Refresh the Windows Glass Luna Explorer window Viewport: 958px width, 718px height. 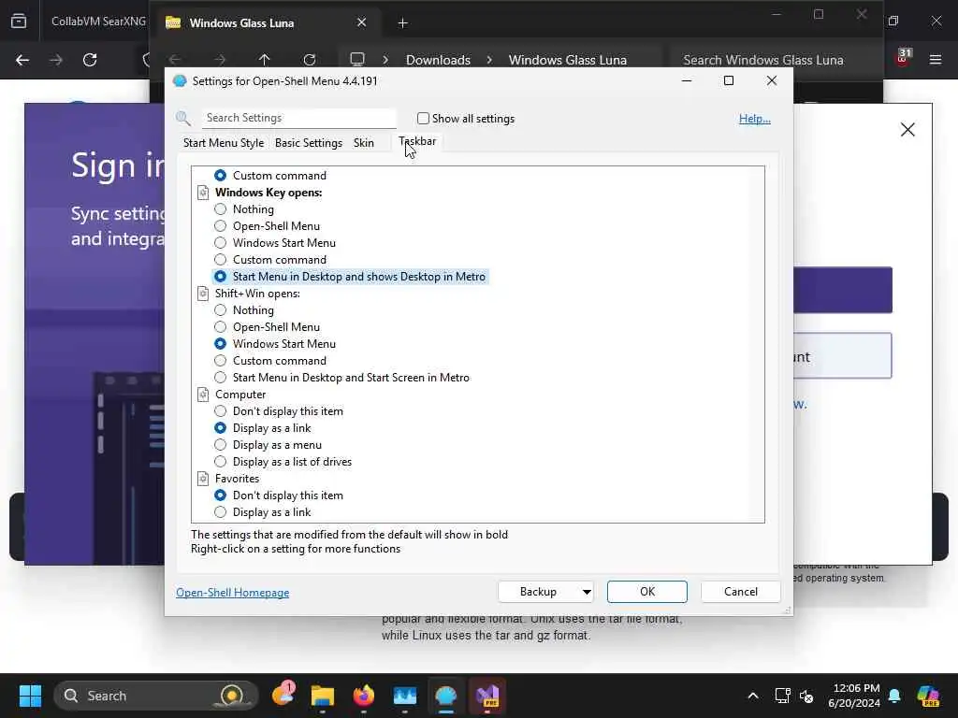(310, 60)
